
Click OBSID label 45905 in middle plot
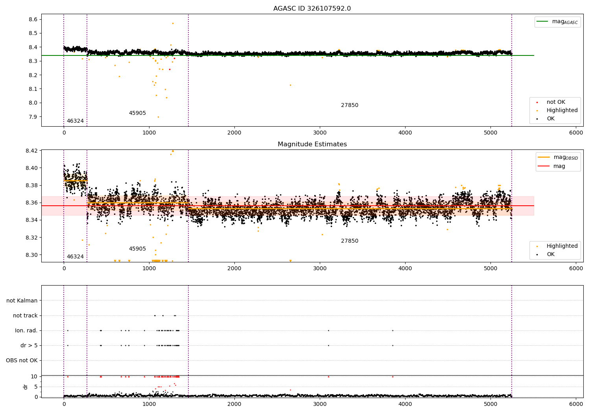[x=137, y=249]
